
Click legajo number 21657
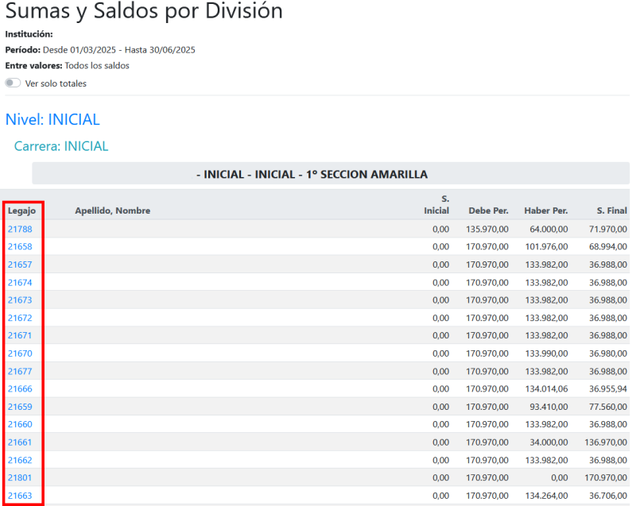pos(20,265)
